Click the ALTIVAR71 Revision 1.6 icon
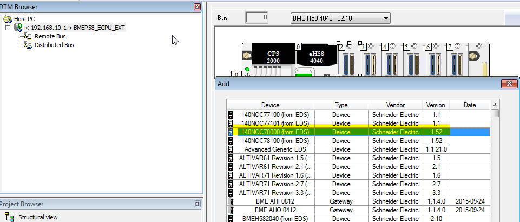 point(231,175)
